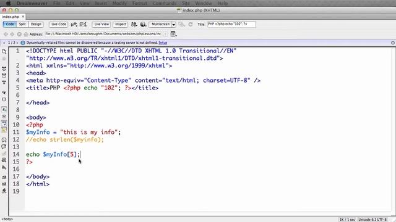Expand the Multiscreen dropdown arrow
Image resolution: width=396 pixels, height=222 pixels.
coord(174,25)
